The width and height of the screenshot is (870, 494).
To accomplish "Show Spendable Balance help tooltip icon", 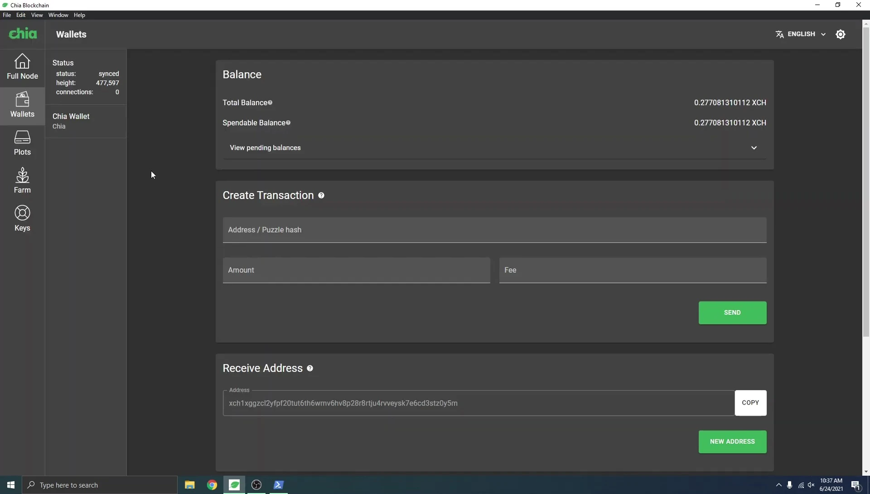I will [x=288, y=122].
